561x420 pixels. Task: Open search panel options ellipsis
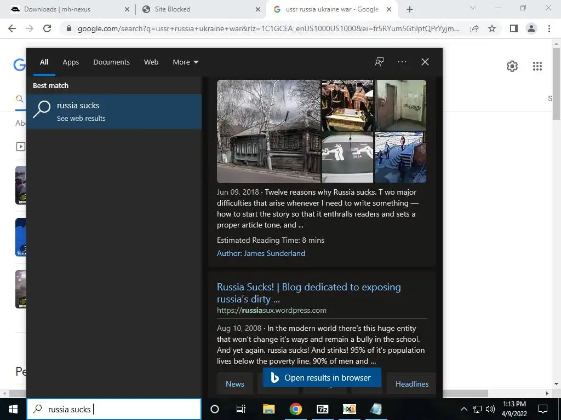[x=402, y=62]
